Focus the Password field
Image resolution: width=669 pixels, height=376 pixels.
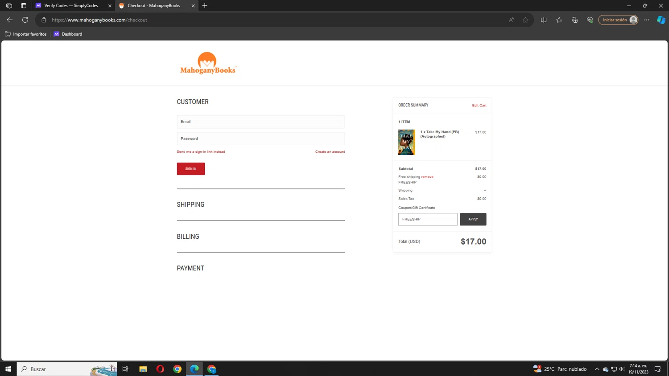[x=260, y=139]
